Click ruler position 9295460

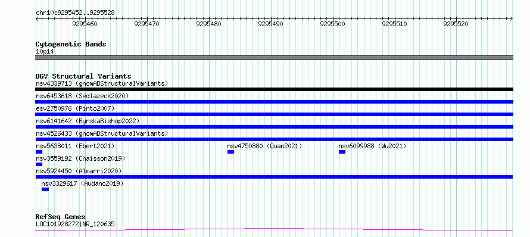[x=85, y=24]
